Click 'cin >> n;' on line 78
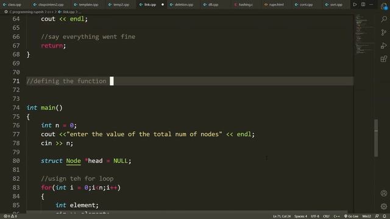Screen dimensions: 390x219 point(57,143)
